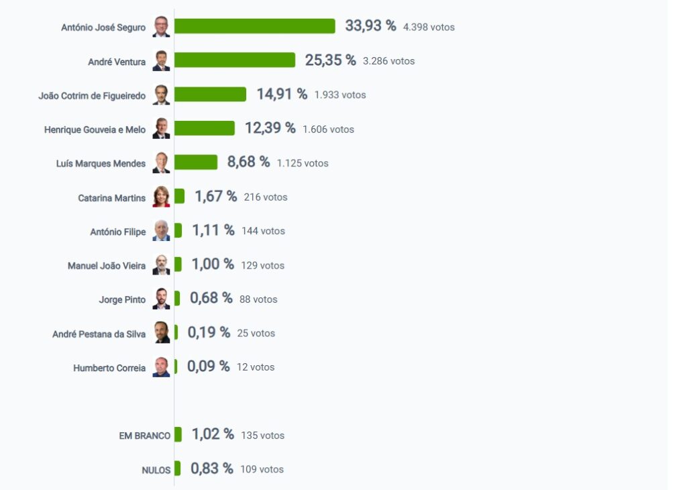Select Luís Marques Mendes's photo
687x490 pixels.
161,163
